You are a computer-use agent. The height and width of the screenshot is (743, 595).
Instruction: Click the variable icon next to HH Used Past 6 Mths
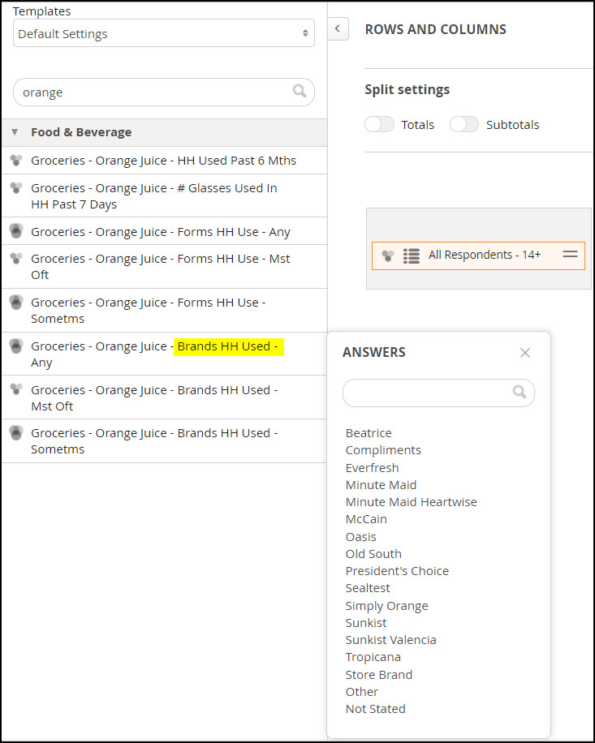(x=16, y=160)
